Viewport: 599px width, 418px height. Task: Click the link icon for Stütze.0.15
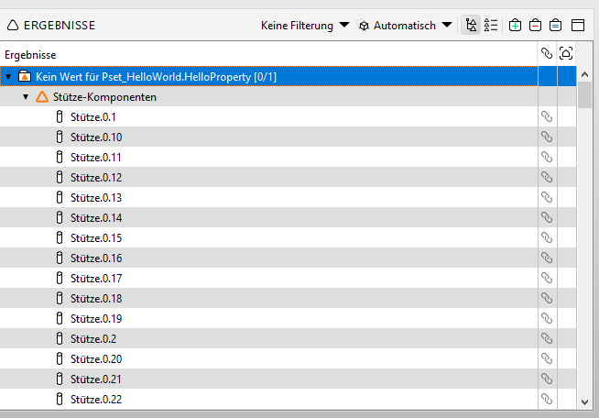click(x=547, y=237)
